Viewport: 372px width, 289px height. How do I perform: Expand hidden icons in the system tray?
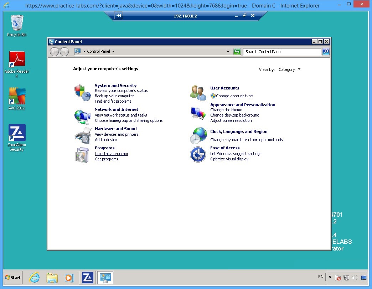330,277
